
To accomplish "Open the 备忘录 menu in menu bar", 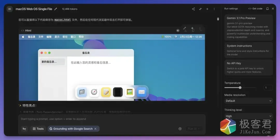I will (x=32, y=37).
